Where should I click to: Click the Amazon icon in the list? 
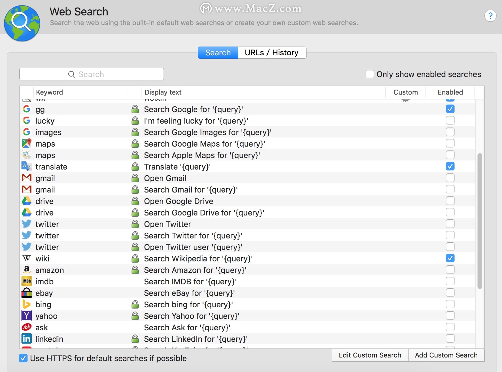coord(27,270)
